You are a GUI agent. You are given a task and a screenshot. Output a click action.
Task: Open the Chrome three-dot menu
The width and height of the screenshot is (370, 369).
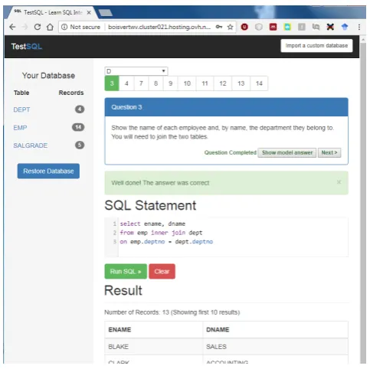(359, 27)
